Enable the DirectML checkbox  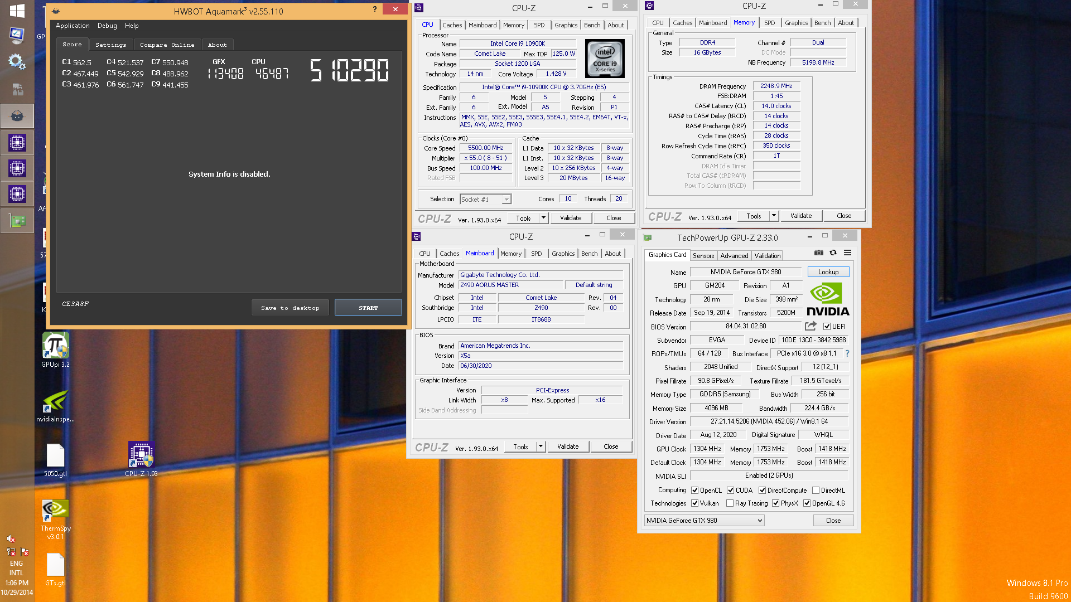pos(816,491)
